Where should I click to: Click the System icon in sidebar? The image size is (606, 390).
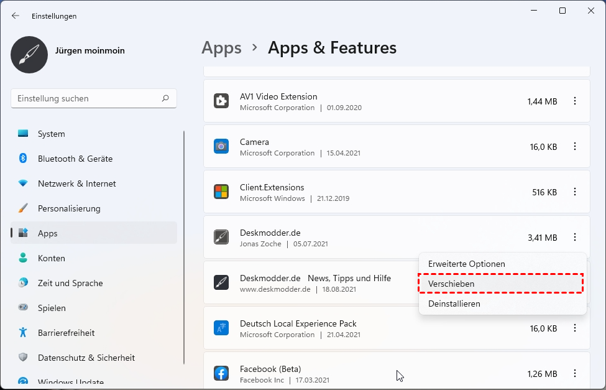click(x=23, y=134)
